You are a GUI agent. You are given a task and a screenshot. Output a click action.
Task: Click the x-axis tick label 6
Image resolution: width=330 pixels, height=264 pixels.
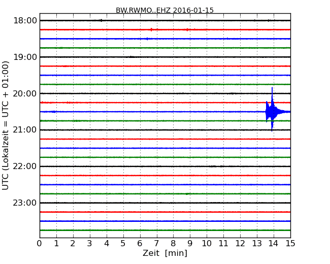(x=140, y=244)
